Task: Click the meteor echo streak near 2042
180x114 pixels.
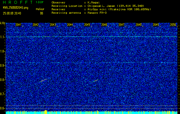Action: (x=43, y=81)
